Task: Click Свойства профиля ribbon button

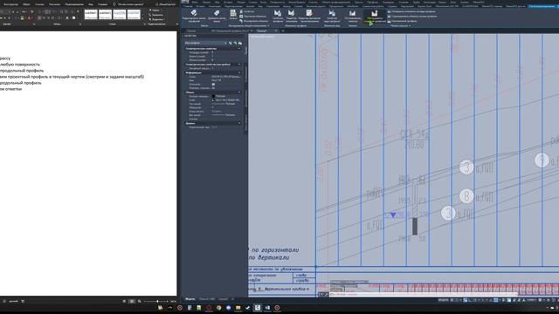Action: [278, 16]
